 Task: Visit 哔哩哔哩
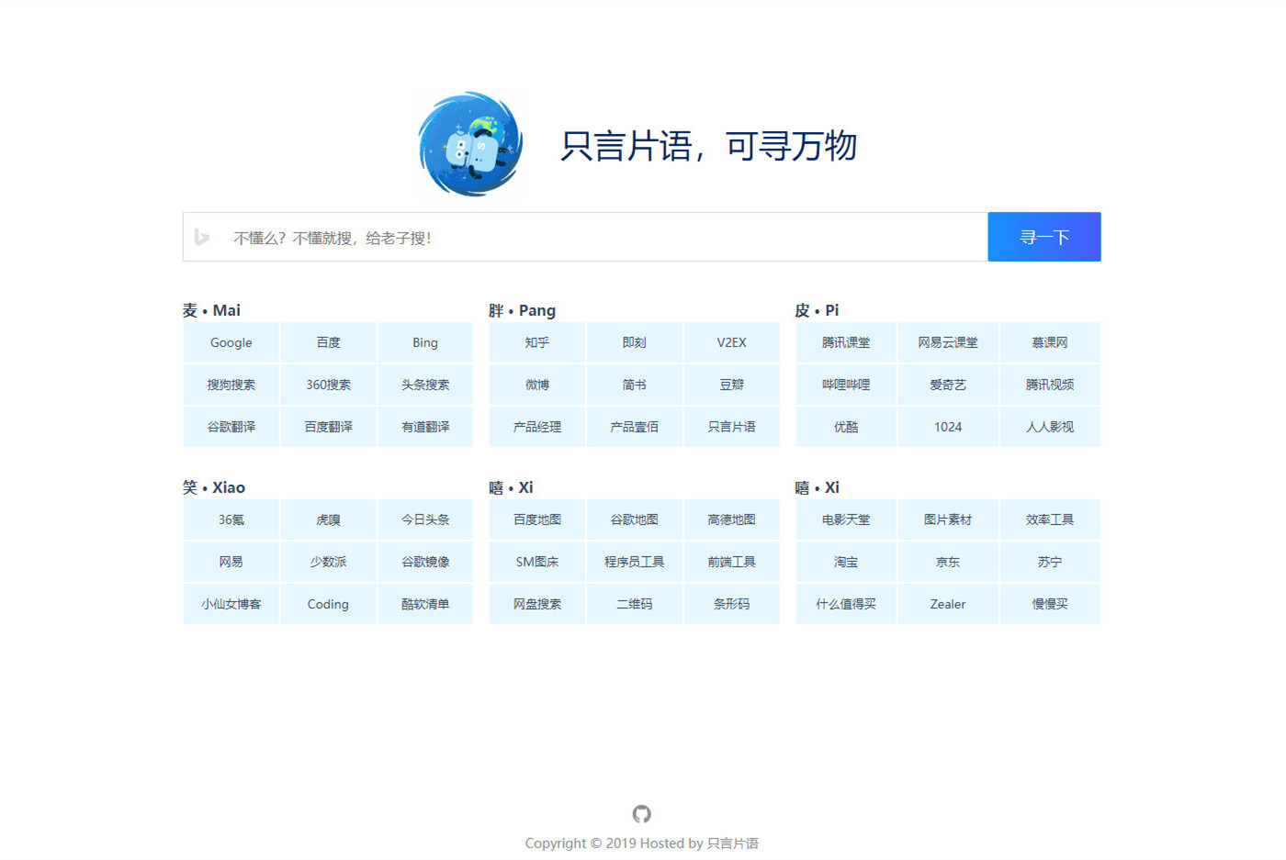click(x=846, y=385)
